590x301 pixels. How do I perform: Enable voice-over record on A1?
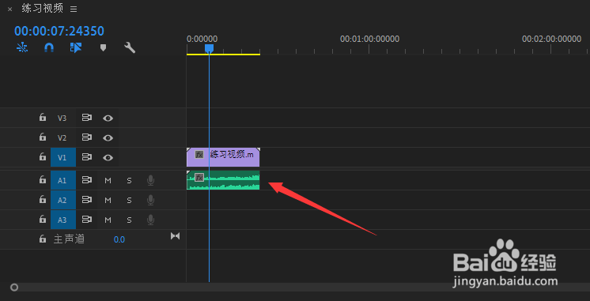click(150, 181)
